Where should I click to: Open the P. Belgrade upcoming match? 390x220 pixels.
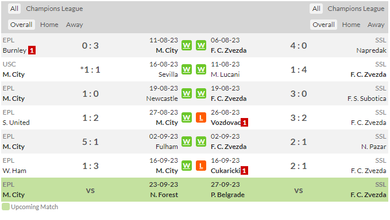pos(227,195)
